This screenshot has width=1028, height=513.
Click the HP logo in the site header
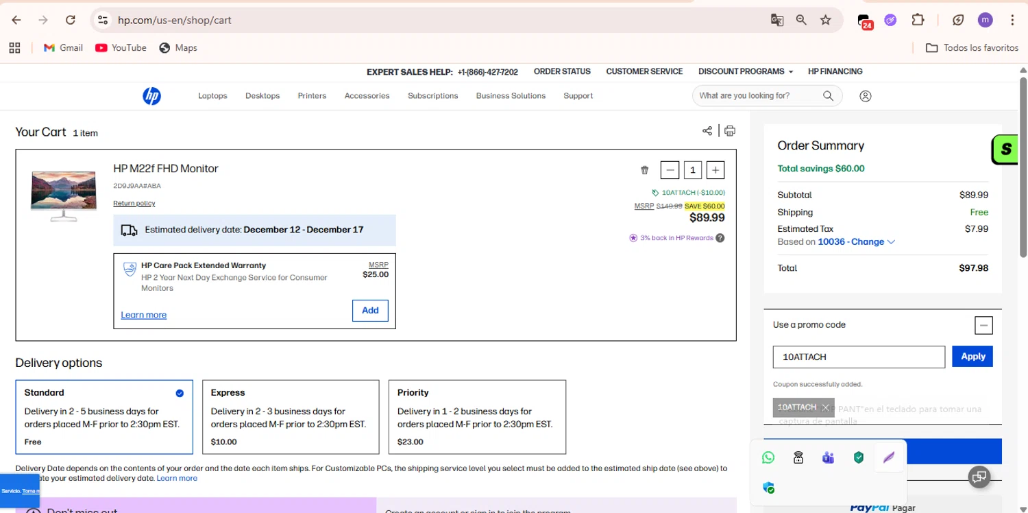pos(151,96)
